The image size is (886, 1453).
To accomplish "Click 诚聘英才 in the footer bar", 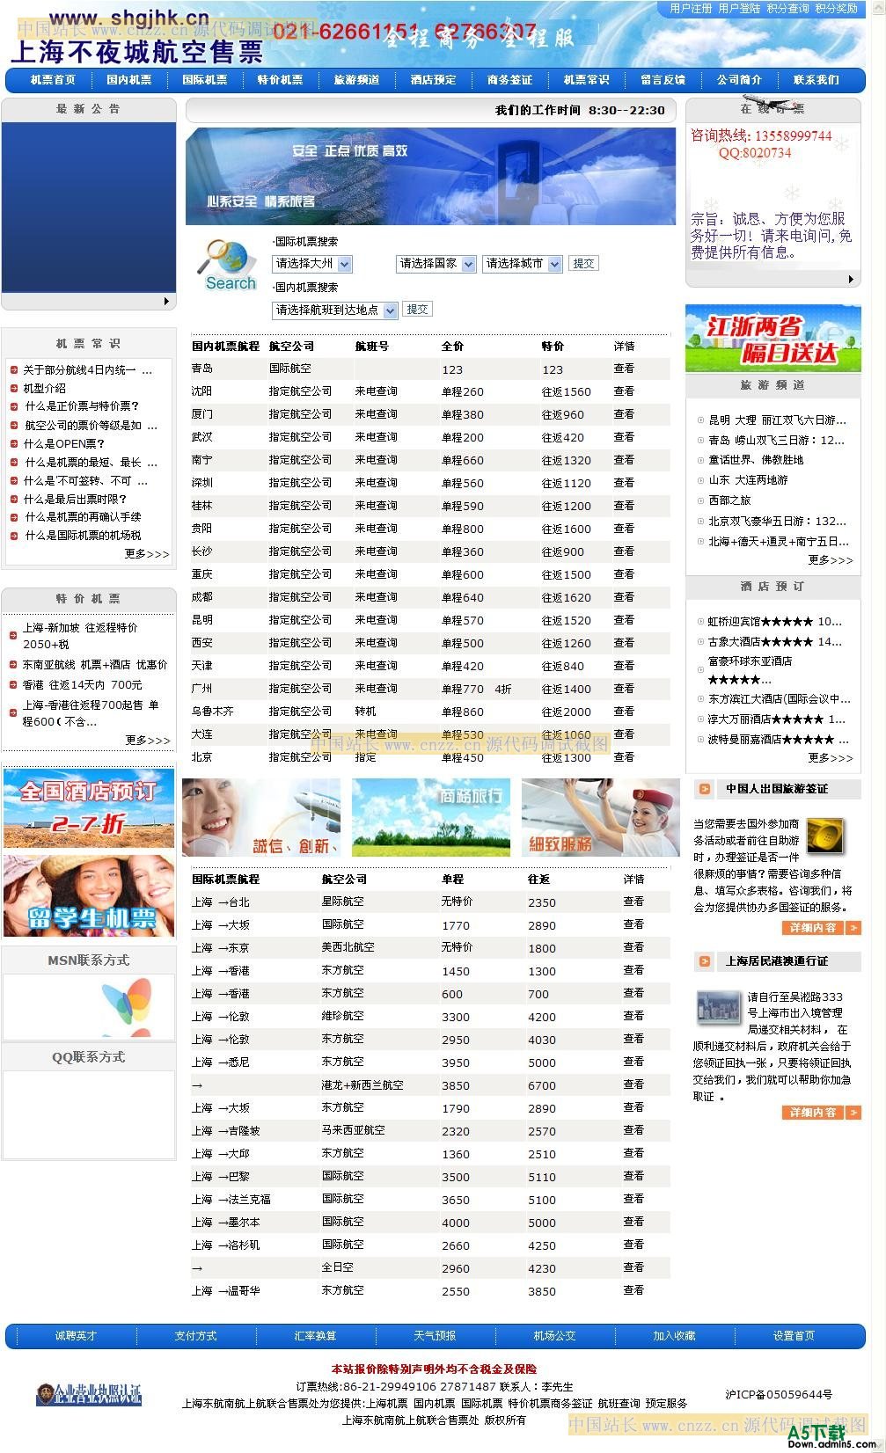I will pos(76,1336).
